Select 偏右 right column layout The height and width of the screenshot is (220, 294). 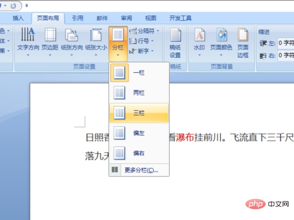[x=139, y=153]
